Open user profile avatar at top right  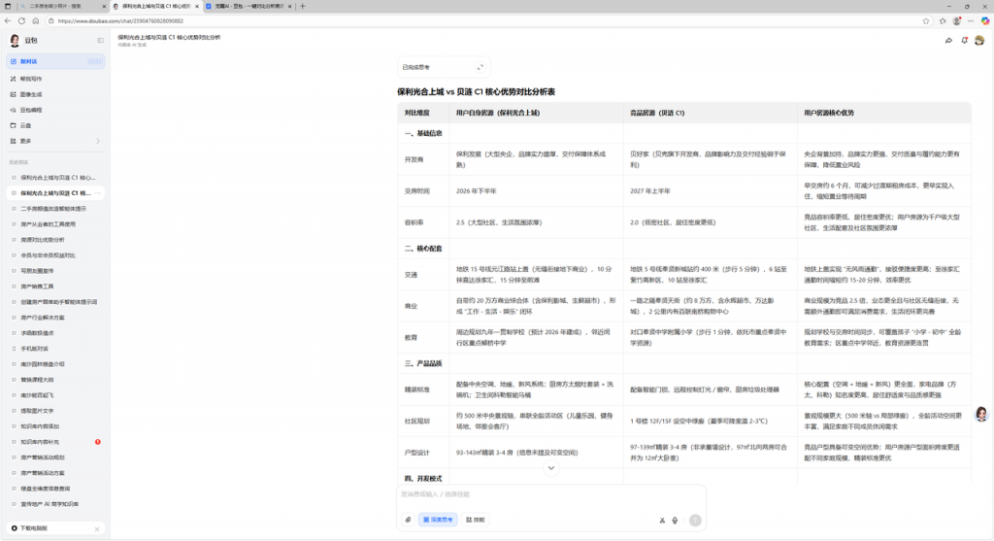click(979, 41)
